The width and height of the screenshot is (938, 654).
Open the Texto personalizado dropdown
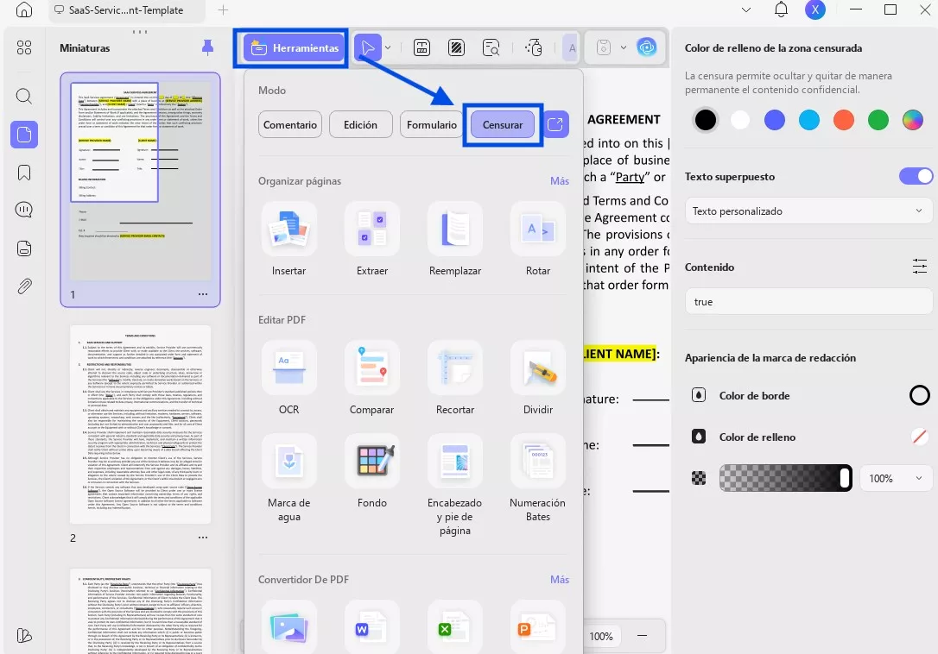(808, 211)
